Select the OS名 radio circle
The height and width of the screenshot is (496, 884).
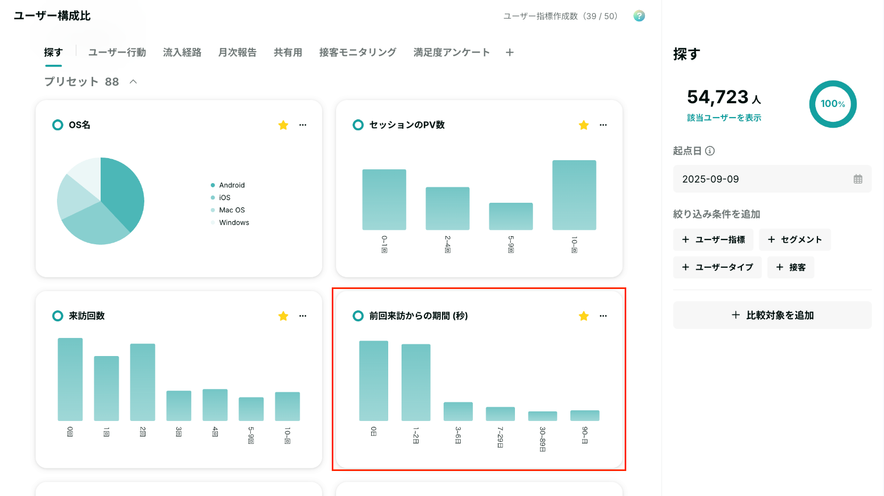58,125
